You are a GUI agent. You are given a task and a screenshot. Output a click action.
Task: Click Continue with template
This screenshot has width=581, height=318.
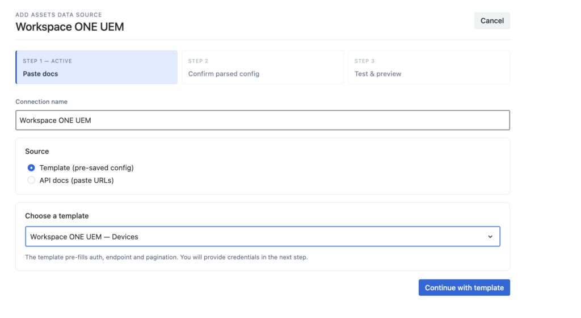tap(464, 287)
